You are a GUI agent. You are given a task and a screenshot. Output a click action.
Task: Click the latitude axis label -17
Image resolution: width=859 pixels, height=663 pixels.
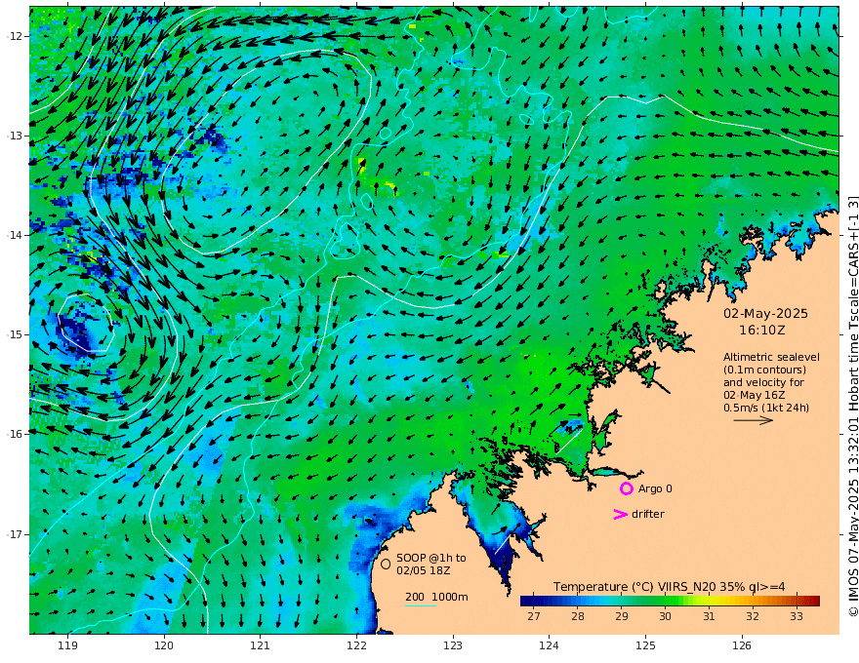pyautogui.click(x=15, y=534)
